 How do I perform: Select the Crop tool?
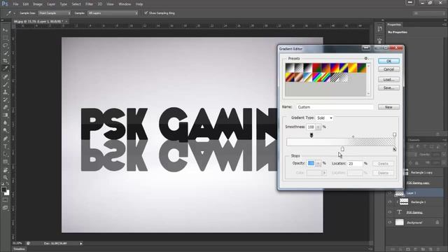click(x=5, y=61)
